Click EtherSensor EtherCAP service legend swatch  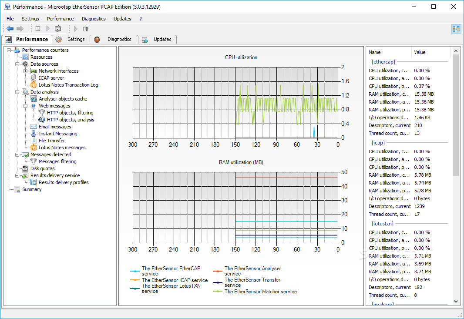(134, 271)
